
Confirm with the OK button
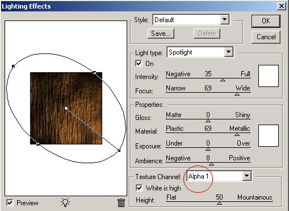[266, 21]
